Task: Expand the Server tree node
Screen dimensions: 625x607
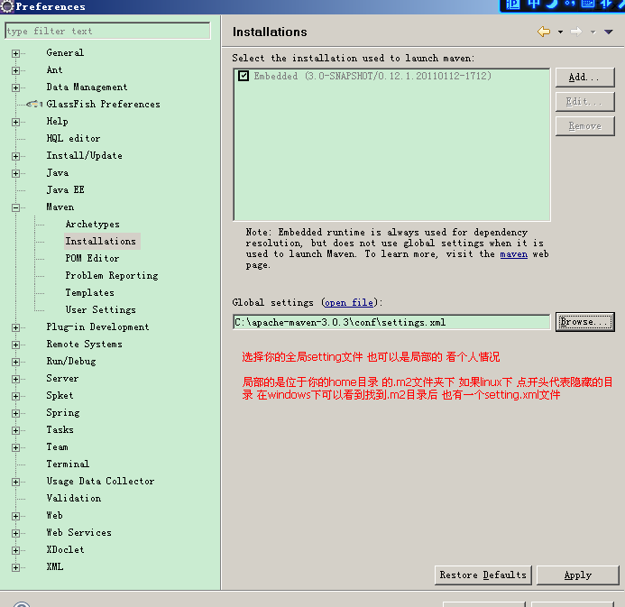Action: (x=15, y=379)
